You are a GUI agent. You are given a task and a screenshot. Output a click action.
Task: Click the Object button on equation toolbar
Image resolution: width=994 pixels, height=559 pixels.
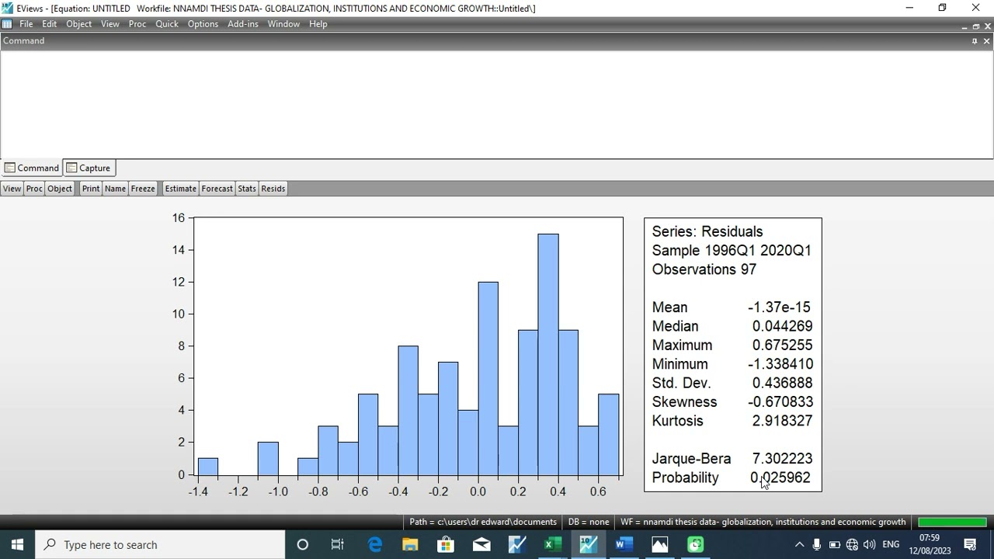pyautogui.click(x=60, y=189)
